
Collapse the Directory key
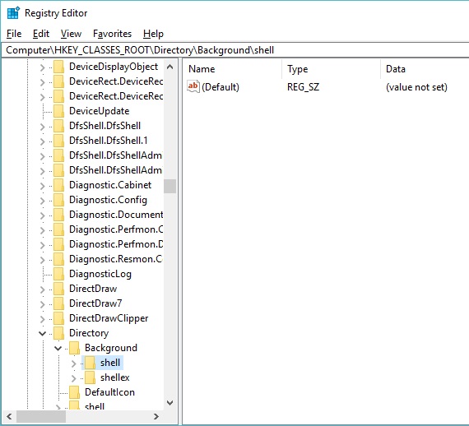point(43,333)
